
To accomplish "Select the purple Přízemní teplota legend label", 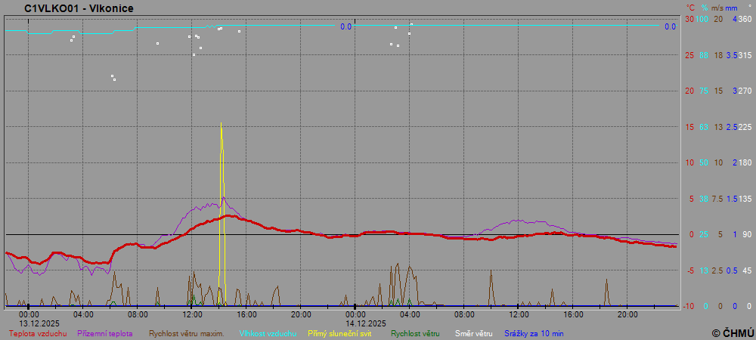I will (x=105, y=332).
